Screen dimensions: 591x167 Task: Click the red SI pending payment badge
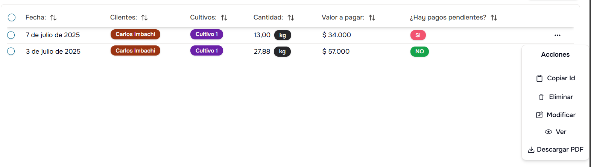coord(418,35)
